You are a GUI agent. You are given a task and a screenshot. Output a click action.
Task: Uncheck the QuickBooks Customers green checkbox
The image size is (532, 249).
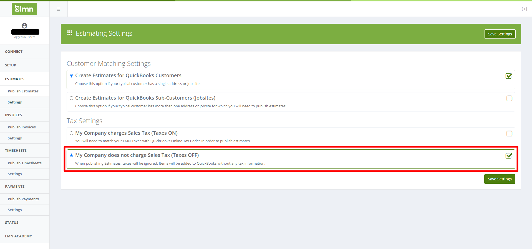(x=509, y=76)
